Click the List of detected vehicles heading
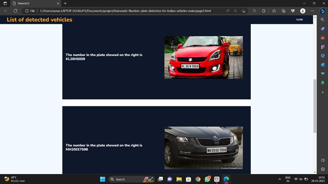The width and height of the screenshot is (328, 184). coord(40,20)
